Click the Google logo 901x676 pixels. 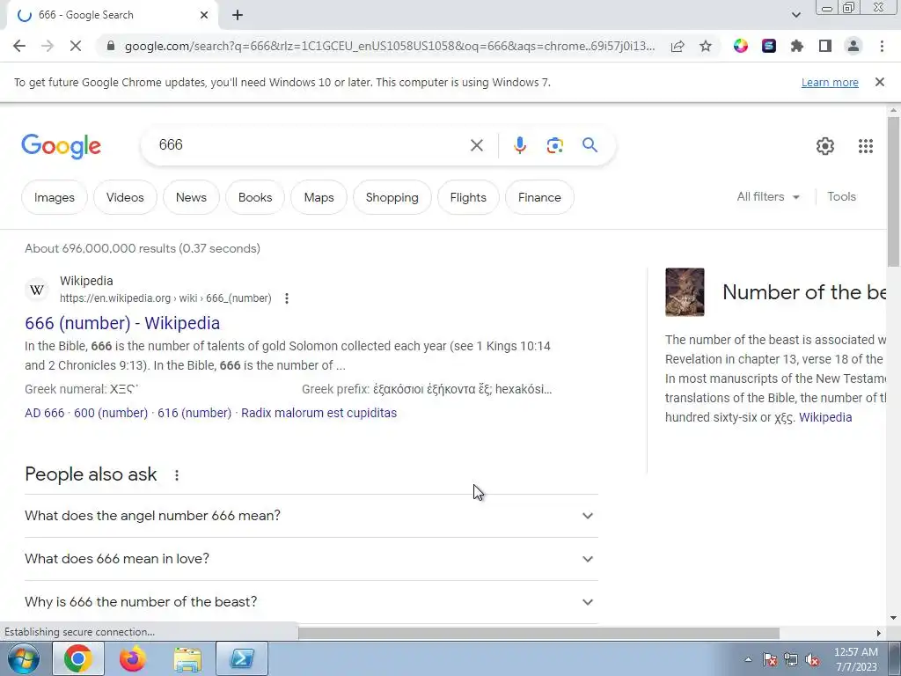tap(61, 146)
